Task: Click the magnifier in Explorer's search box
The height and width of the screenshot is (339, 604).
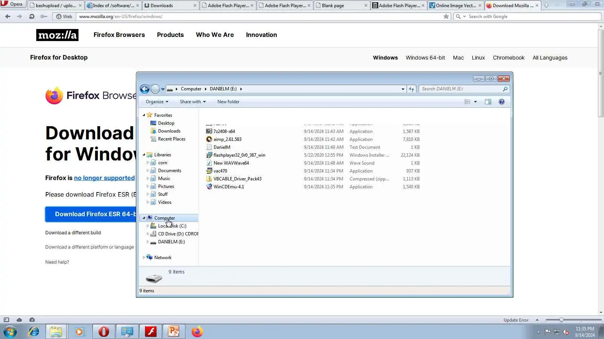Action: click(x=505, y=89)
